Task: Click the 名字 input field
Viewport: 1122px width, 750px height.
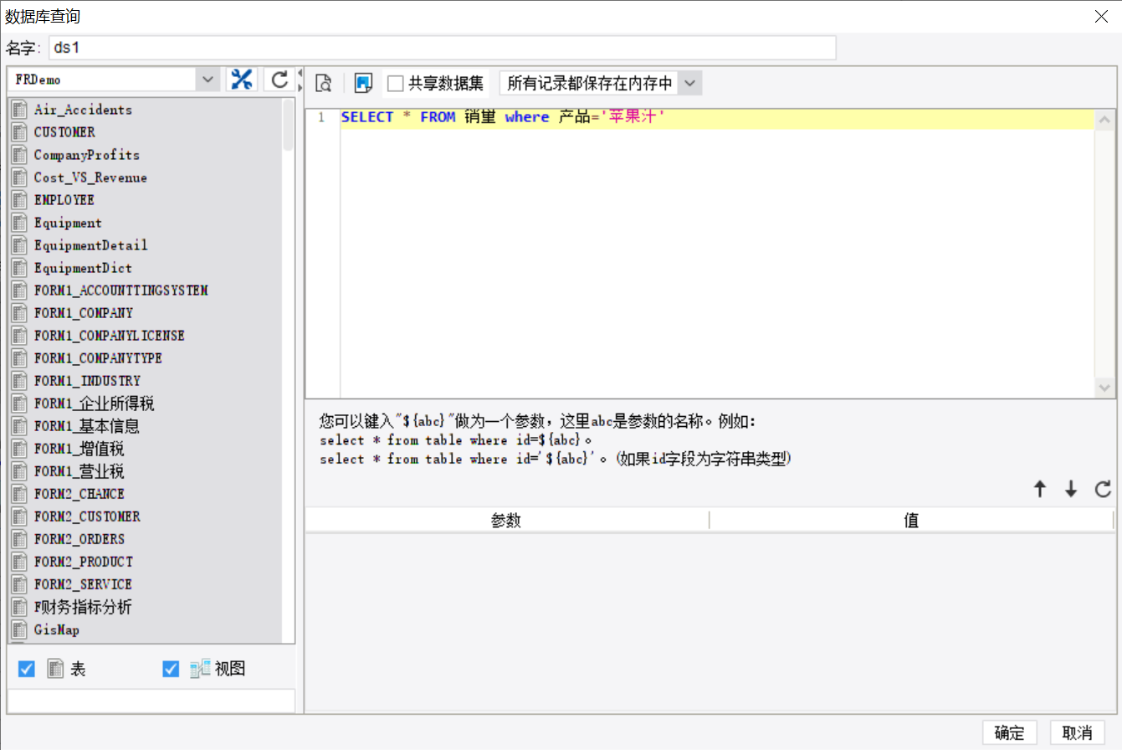Action: [x=443, y=48]
